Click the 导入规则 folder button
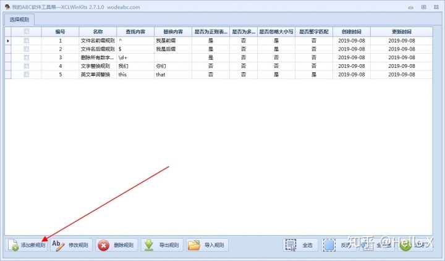The width and height of the screenshot is (445, 261). (208, 245)
